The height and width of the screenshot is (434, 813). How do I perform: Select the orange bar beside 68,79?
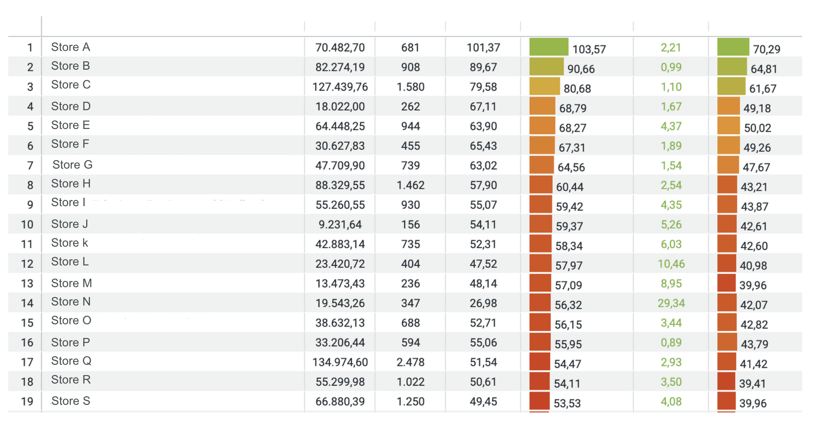coord(542,106)
